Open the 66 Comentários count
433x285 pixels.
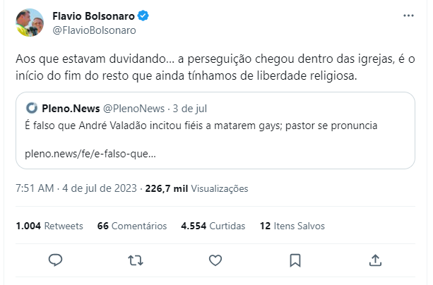[132, 226]
